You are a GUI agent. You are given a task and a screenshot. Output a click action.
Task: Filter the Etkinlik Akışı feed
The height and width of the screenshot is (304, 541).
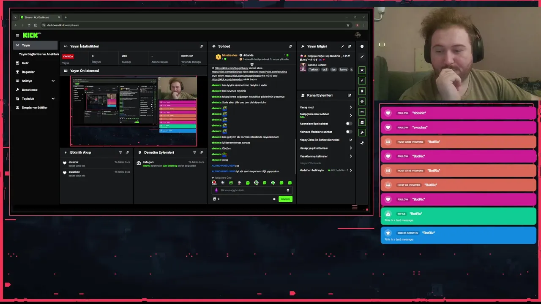click(120, 152)
